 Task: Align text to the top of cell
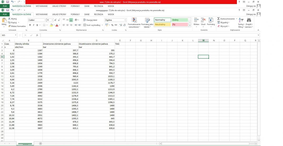(x=64, y=20)
